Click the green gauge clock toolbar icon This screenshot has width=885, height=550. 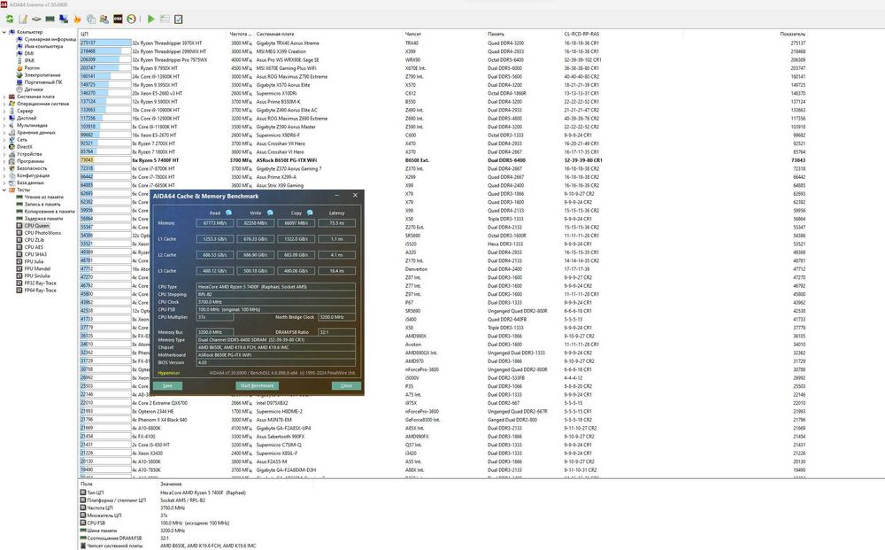[132, 19]
